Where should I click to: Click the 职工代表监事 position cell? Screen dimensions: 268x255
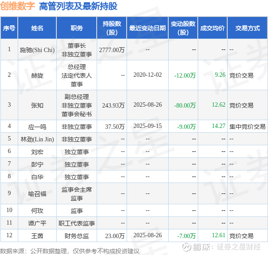(x=77, y=223)
